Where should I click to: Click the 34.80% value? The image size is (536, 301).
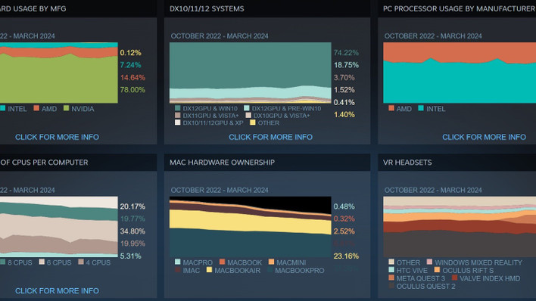tap(132, 231)
